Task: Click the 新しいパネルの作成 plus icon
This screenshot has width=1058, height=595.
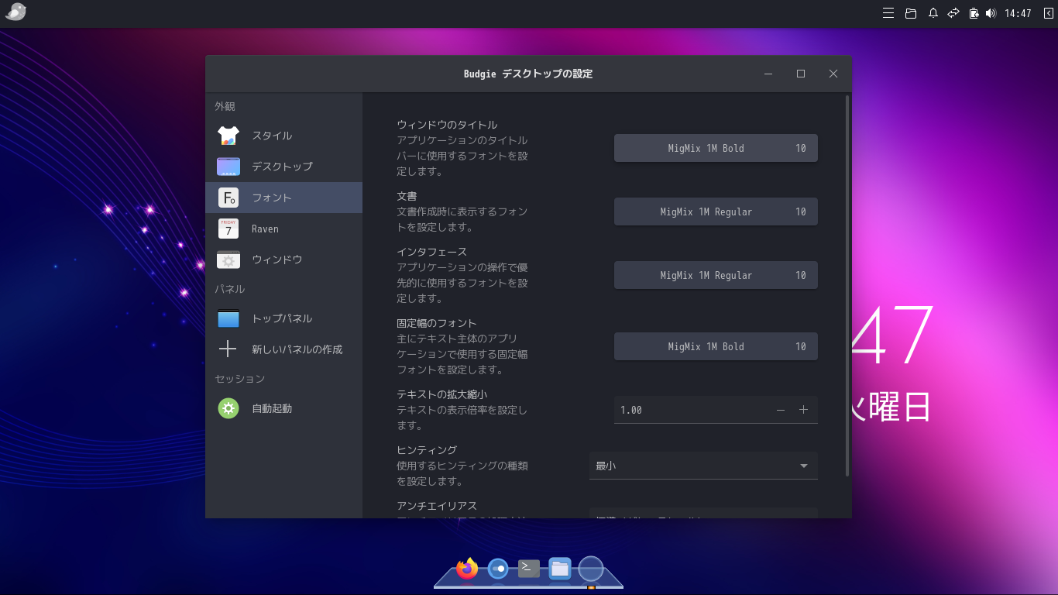Action: pyautogui.click(x=228, y=349)
